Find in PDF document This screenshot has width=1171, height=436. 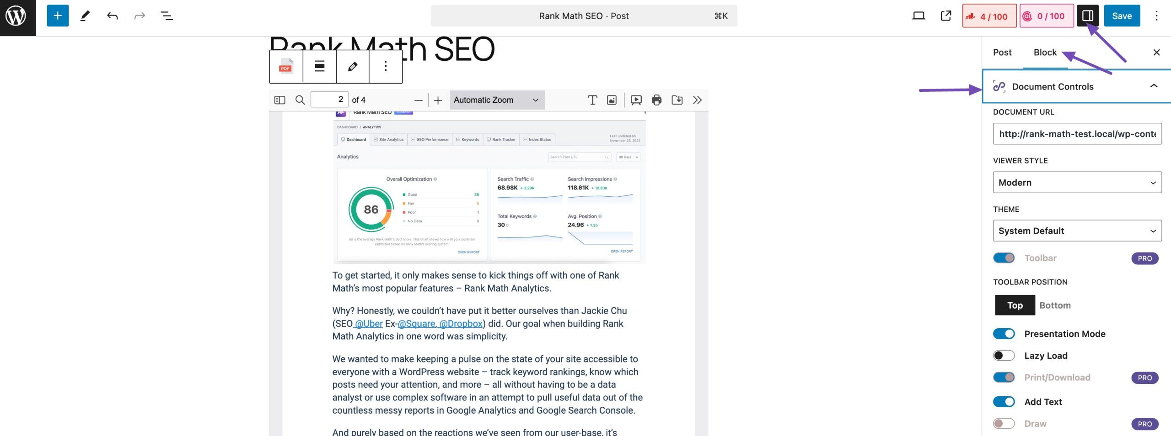tap(300, 100)
